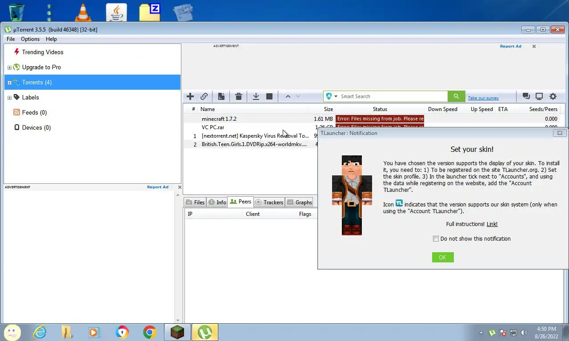Screen dimensions: 569x341
Task: Sort peers by Client column header
Action: pyautogui.click(x=270, y=214)
